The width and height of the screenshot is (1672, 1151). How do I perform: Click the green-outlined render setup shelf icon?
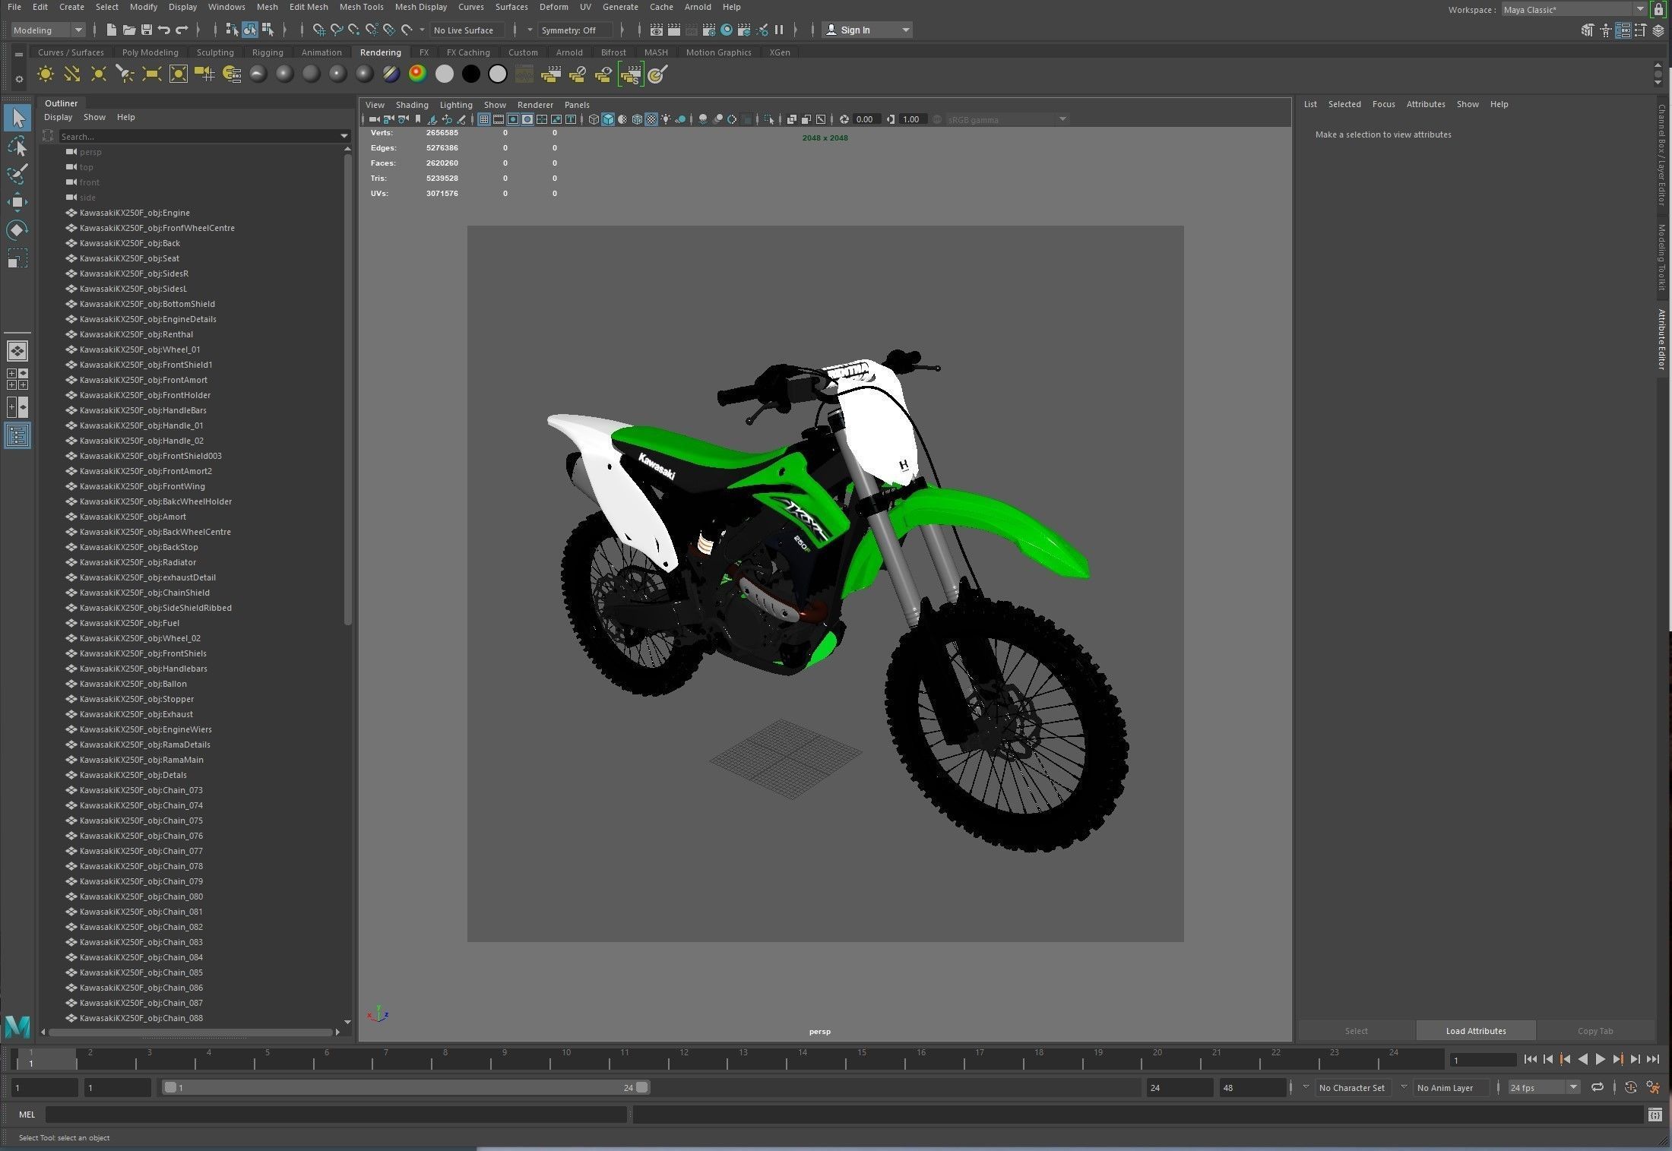[x=631, y=74]
